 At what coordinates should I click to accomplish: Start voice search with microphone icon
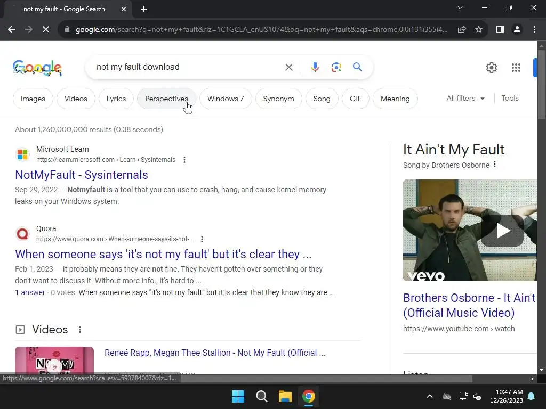(315, 67)
